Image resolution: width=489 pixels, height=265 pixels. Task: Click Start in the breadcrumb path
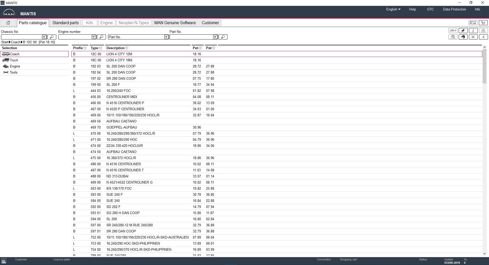pos(5,42)
